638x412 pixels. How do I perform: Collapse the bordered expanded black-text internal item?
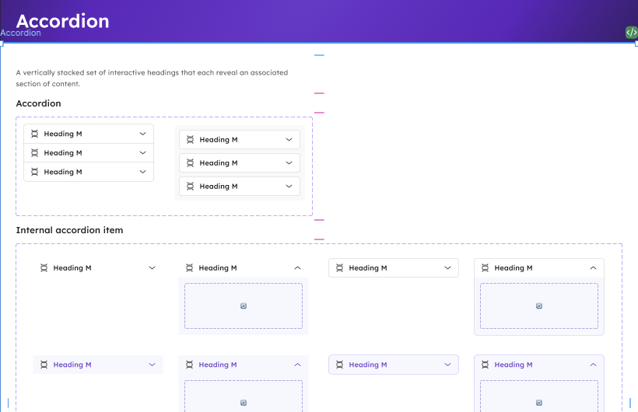(x=593, y=268)
